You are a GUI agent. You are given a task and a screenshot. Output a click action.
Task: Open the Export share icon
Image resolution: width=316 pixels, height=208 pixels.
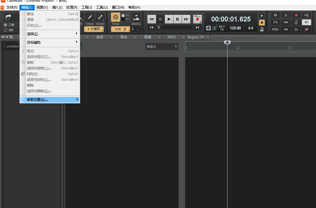8,17
